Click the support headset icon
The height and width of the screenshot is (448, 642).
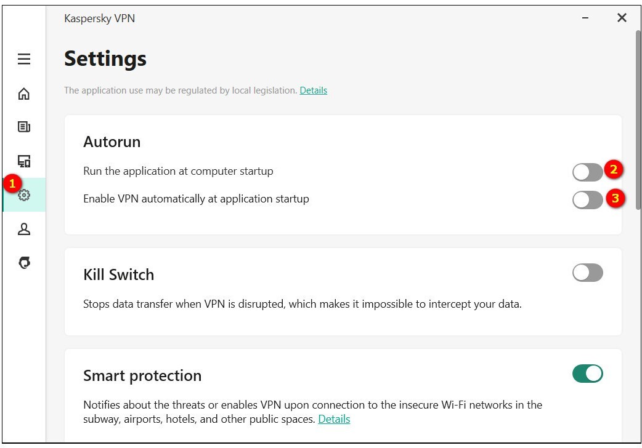point(24,263)
